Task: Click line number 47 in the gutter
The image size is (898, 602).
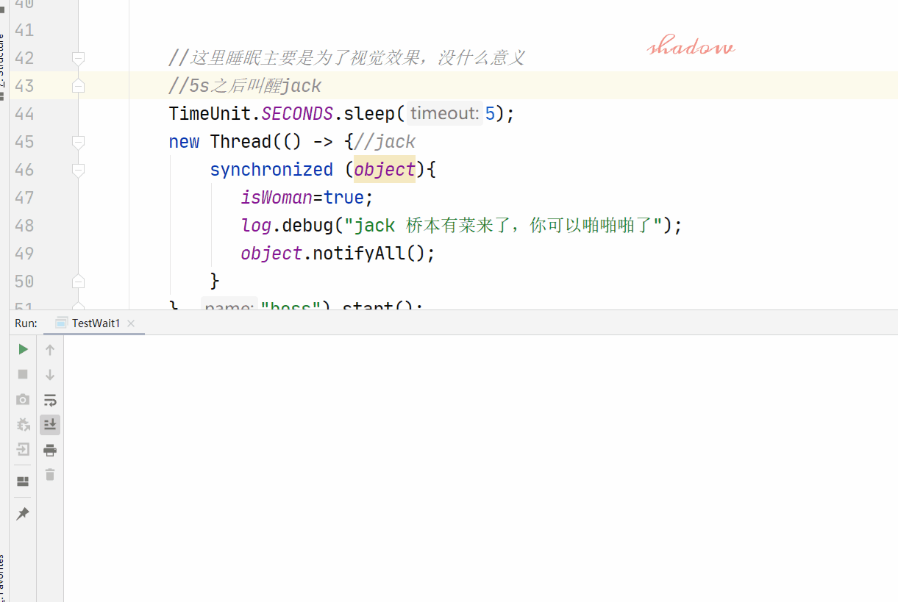Action: (x=24, y=198)
